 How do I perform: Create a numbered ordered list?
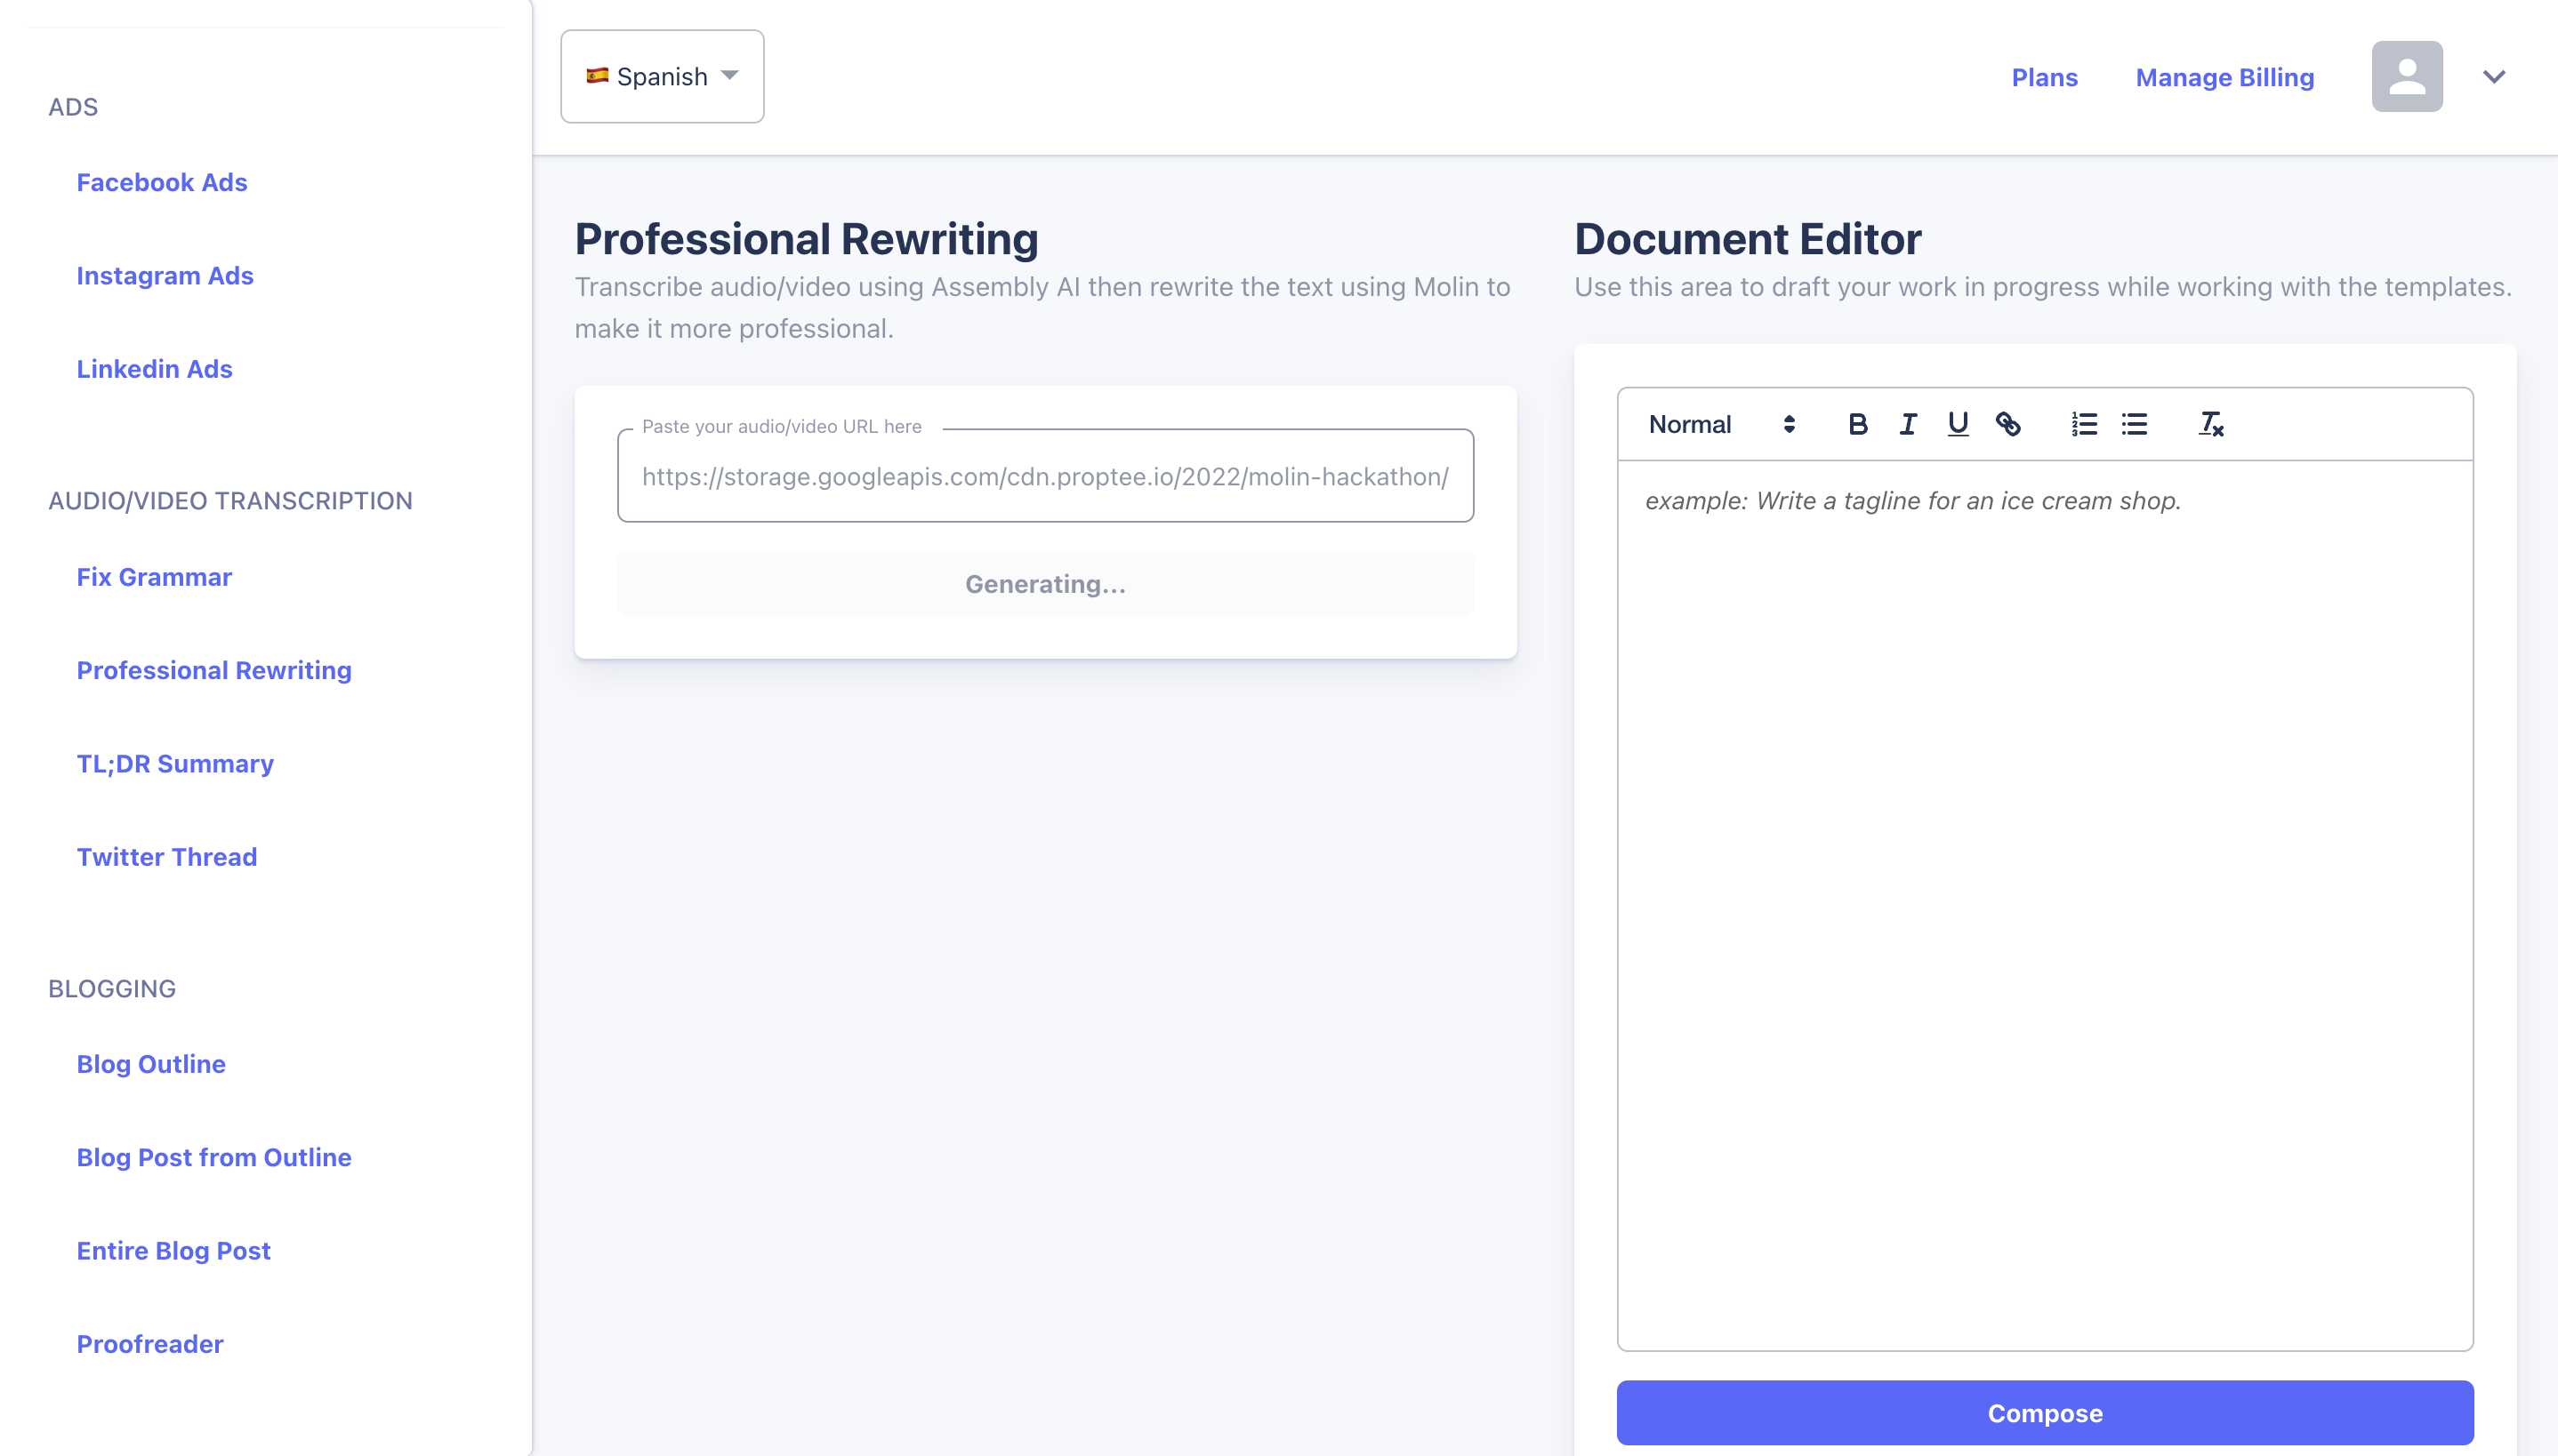point(2084,424)
